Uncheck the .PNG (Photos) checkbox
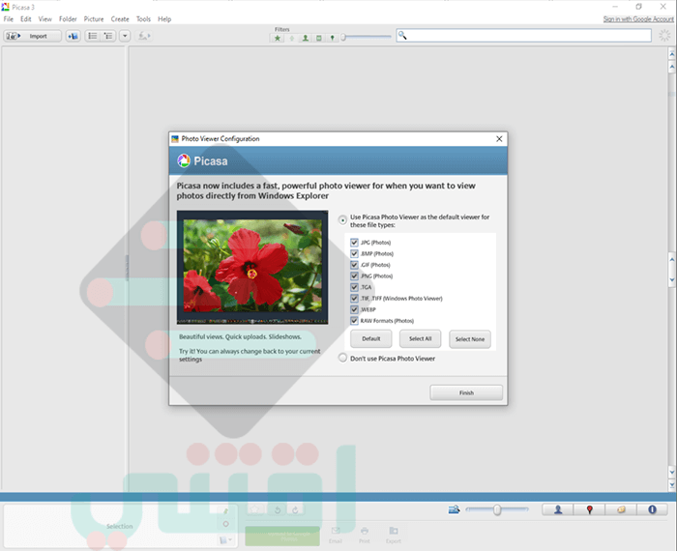 (355, 276)
